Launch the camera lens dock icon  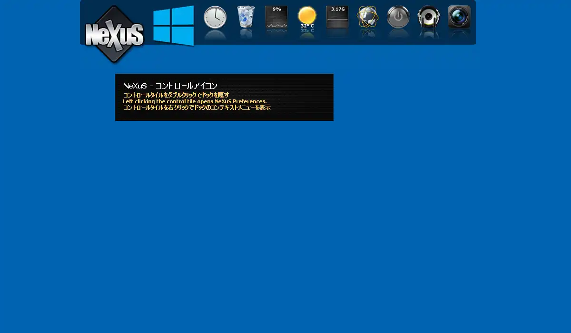pyautogui.click(x=459, y=17)
